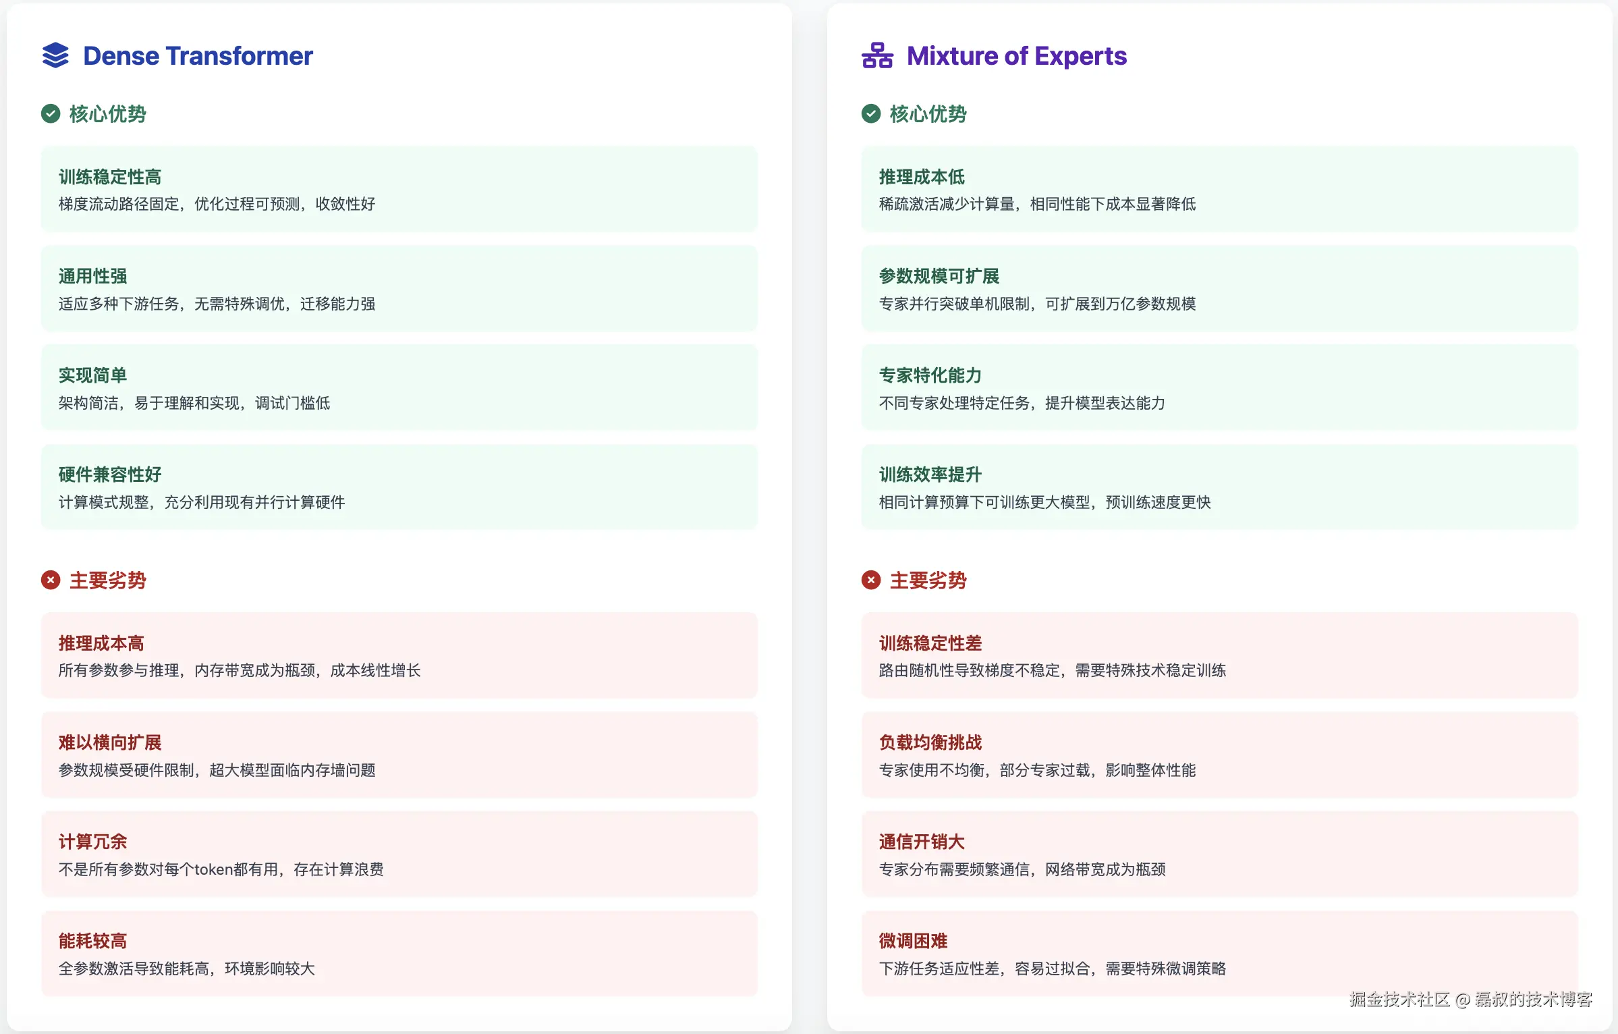Image resolution: width=1618 pixels, height=1034 pixels.
Task: Click green checkmark icon under Dense Transformer
Action: tap(51, 113)
